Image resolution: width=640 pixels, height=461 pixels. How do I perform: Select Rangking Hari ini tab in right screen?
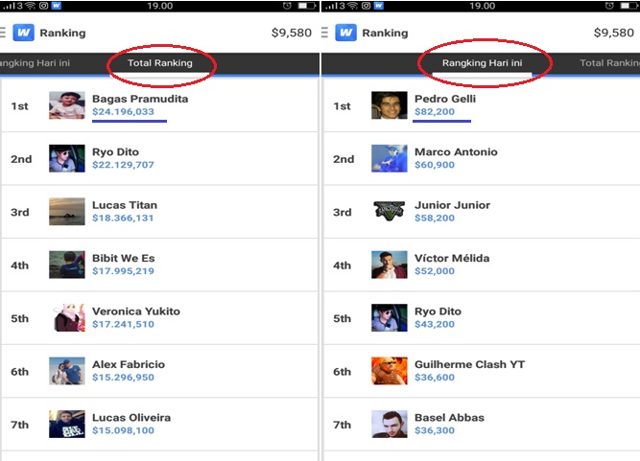[x=482, y=63]
